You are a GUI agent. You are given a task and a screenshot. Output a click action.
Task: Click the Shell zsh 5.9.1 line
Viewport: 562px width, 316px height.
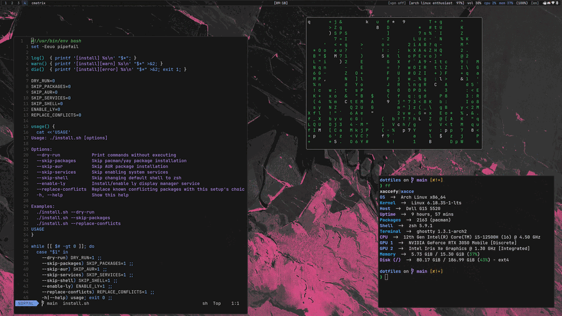[406, 226]
